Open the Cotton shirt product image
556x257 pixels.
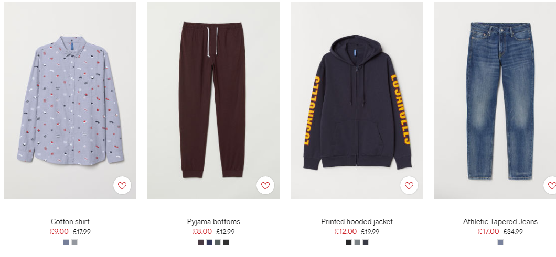70,100
